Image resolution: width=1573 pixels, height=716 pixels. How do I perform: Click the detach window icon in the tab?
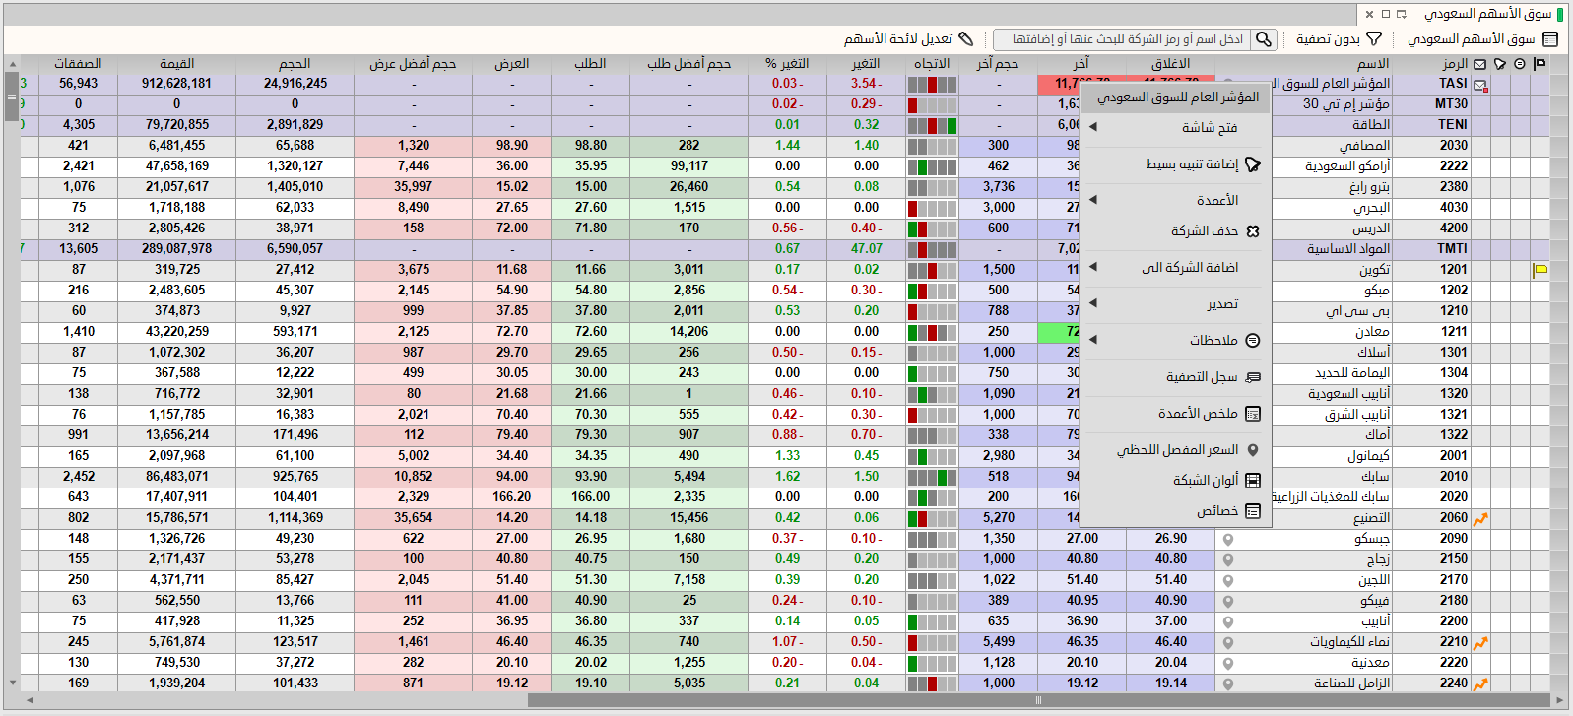click(x=1401, y=14)
